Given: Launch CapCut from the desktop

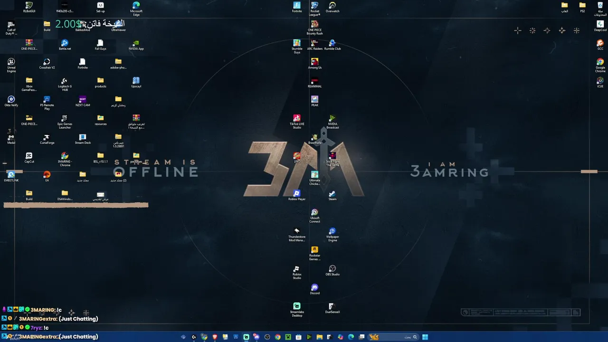Looking at the screenshot, I should pos(29,158).
